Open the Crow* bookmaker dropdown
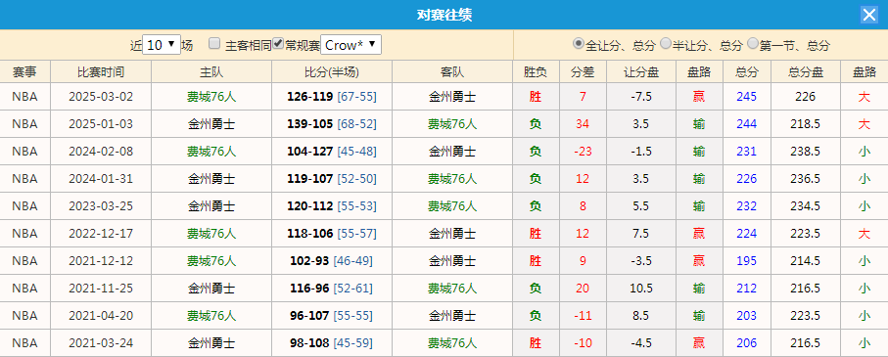Viewport: 888px width, 357px height. 351,45
